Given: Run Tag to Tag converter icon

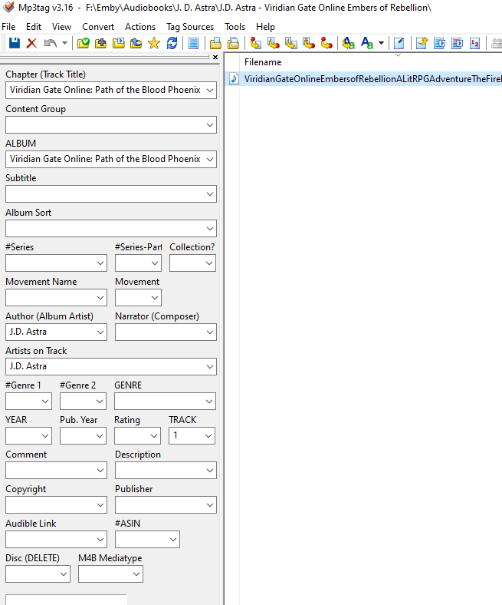Looking at the screenshot, I should pos(326,43).
